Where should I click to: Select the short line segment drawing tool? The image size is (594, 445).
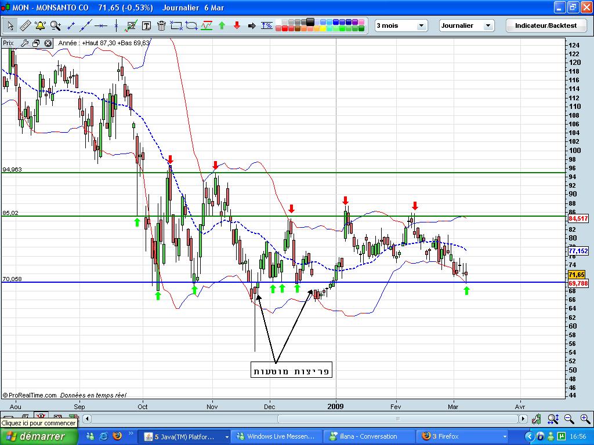click(71, 25)
